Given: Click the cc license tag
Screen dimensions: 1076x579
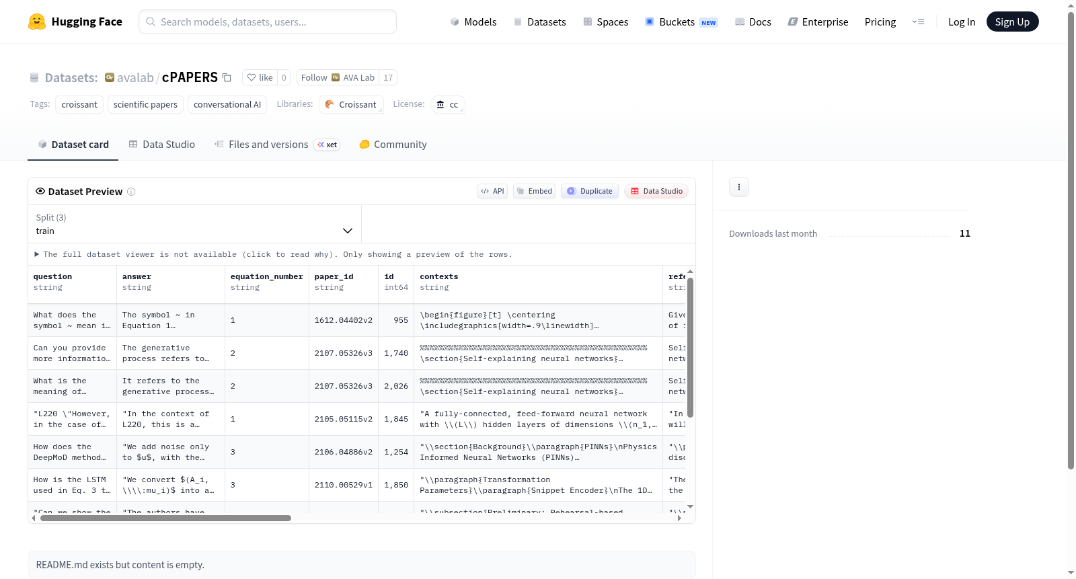Looking at the screenshot, I should [x=448, y=104].
